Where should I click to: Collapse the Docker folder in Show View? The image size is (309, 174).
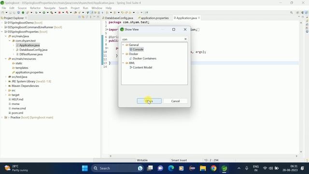pyautogui.click(x=123, y=54)
